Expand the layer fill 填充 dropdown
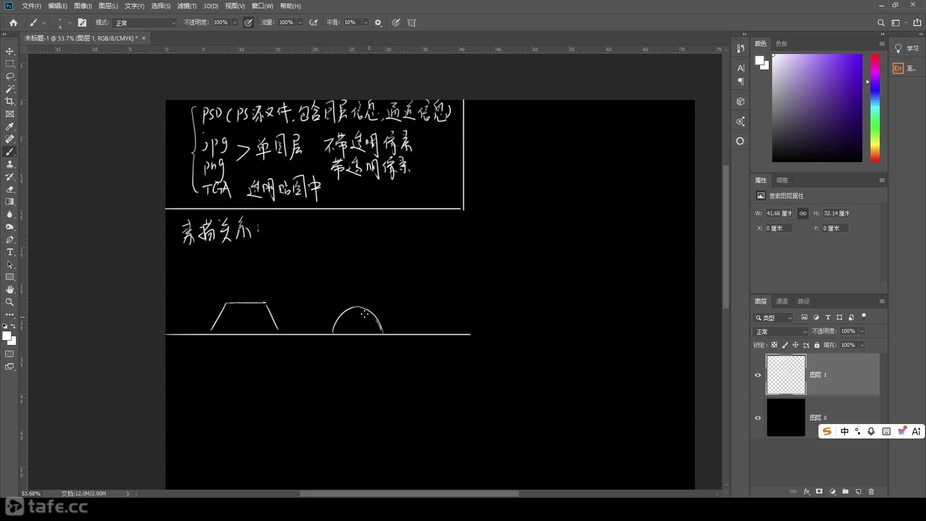The height and width of the screenshot is (521, 926). point(862,345)
